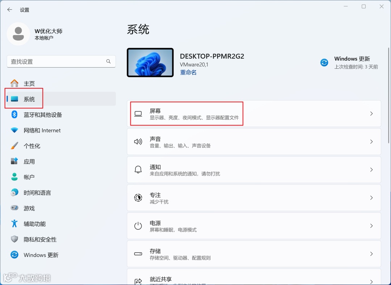Click the person icon beside 帐户
The image size is (391, 285).
pos(14,177)
